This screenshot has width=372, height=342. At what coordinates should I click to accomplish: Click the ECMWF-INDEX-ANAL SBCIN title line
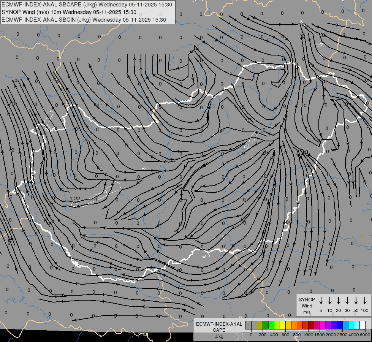tap(84, 20)
